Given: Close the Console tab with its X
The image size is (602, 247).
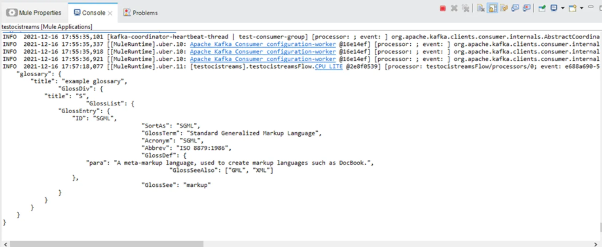Looking at the screenshot, I should pos(110,13).
